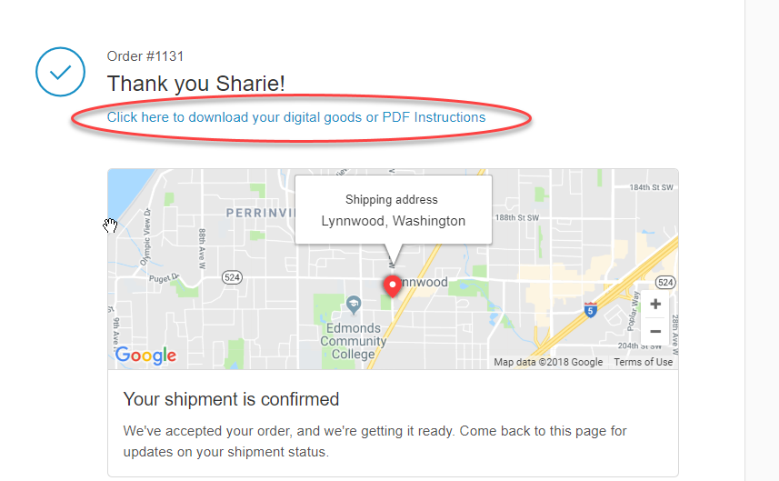779x481 pixels.
Task: Click the Edmonds Community College label
Action: point(354,341)
